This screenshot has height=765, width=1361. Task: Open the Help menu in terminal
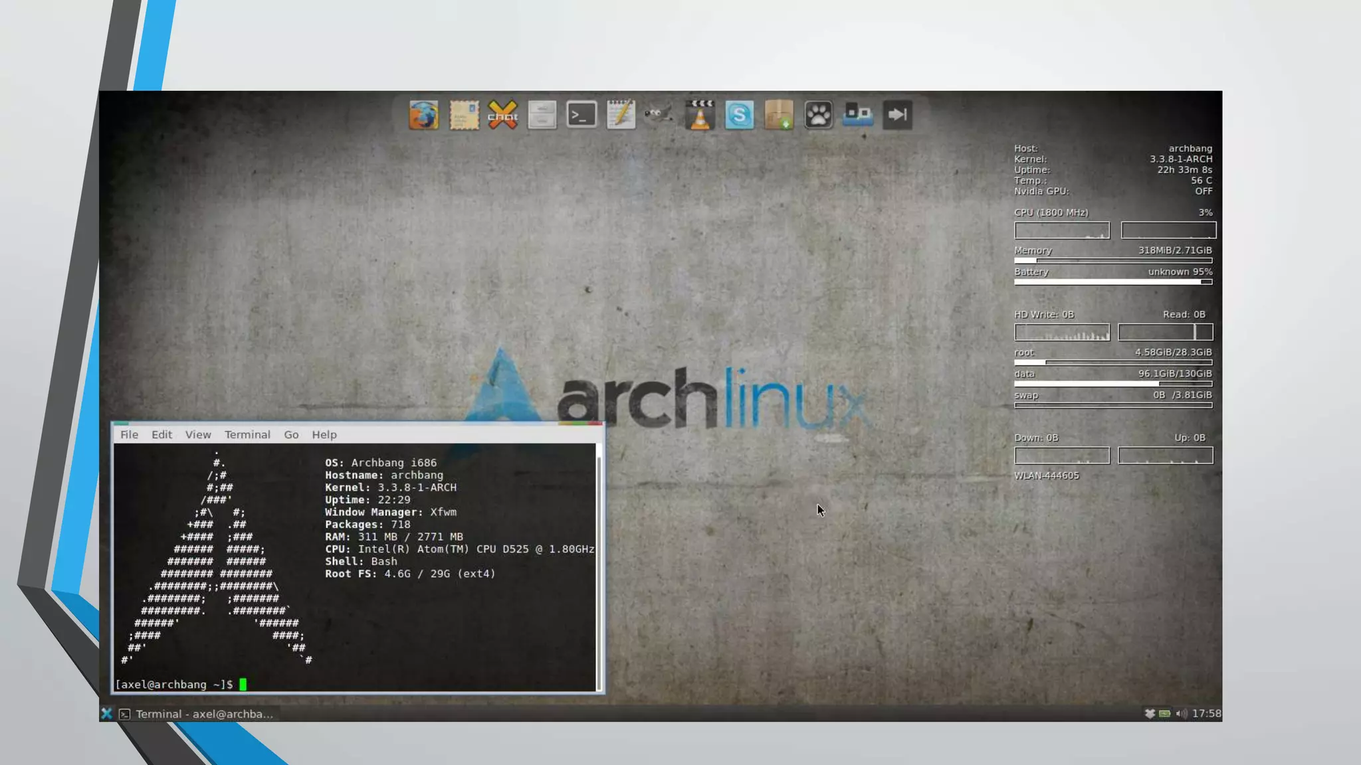coord(324,434)
